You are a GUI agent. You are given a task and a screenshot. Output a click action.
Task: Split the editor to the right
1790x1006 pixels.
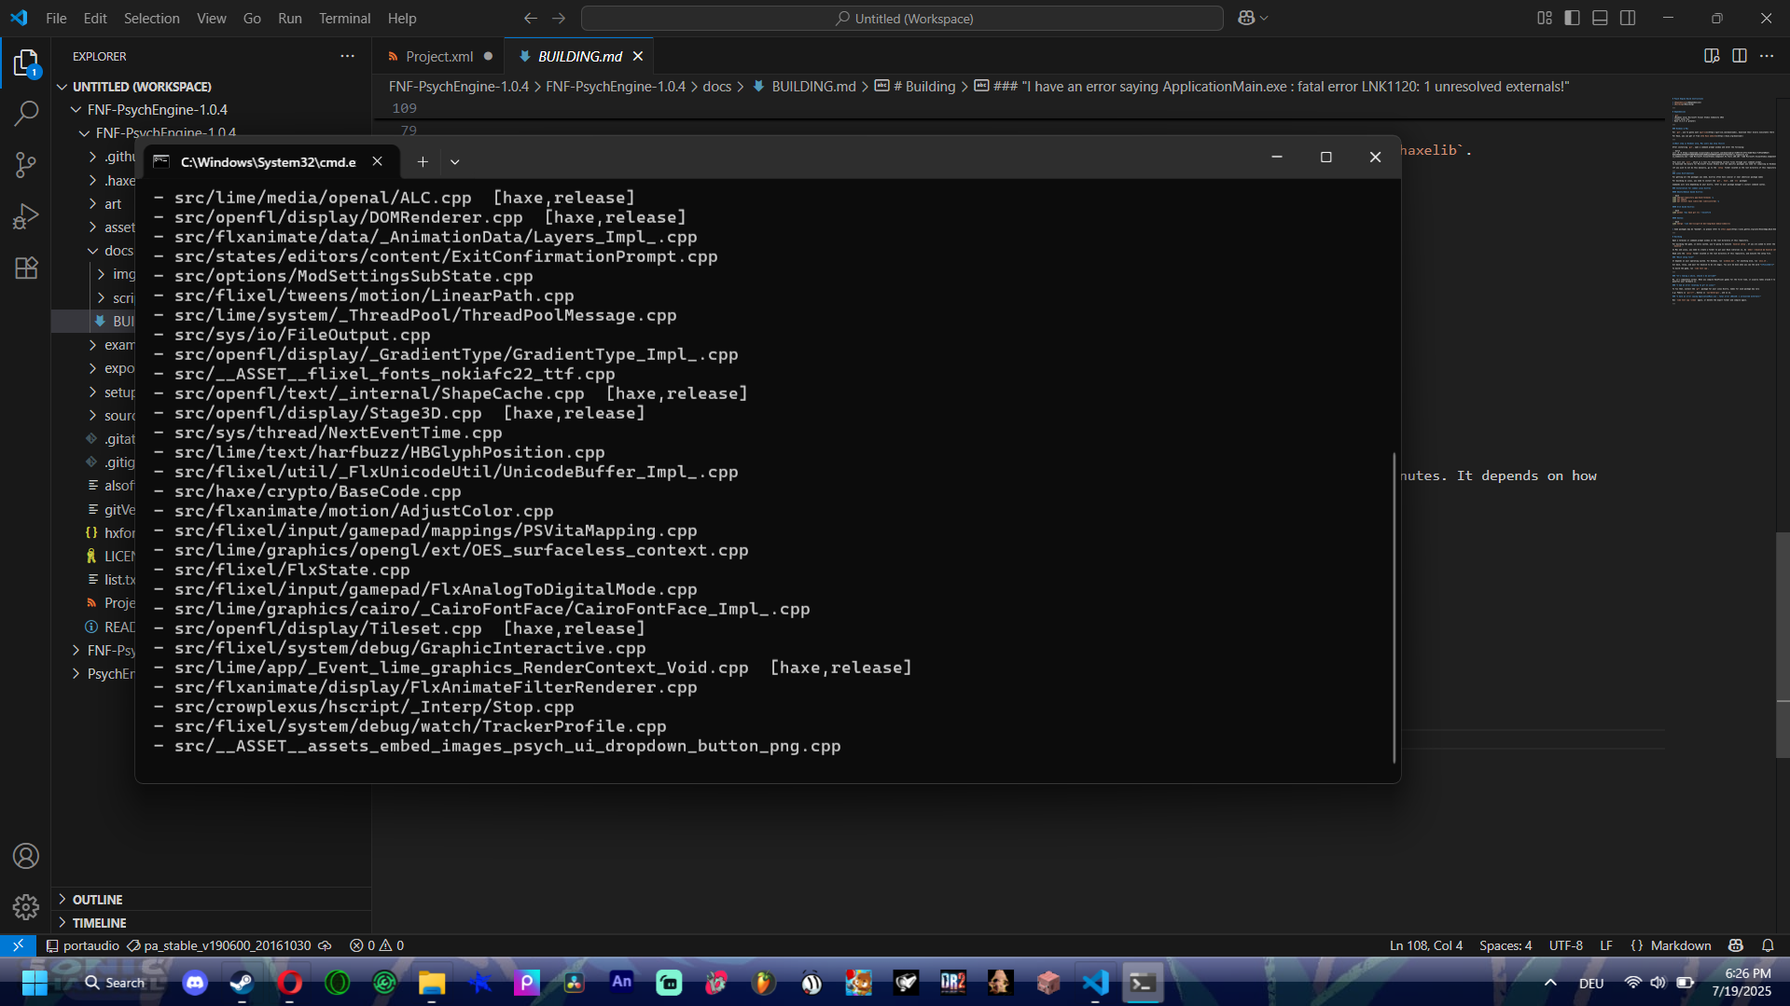click(1740, 56)
